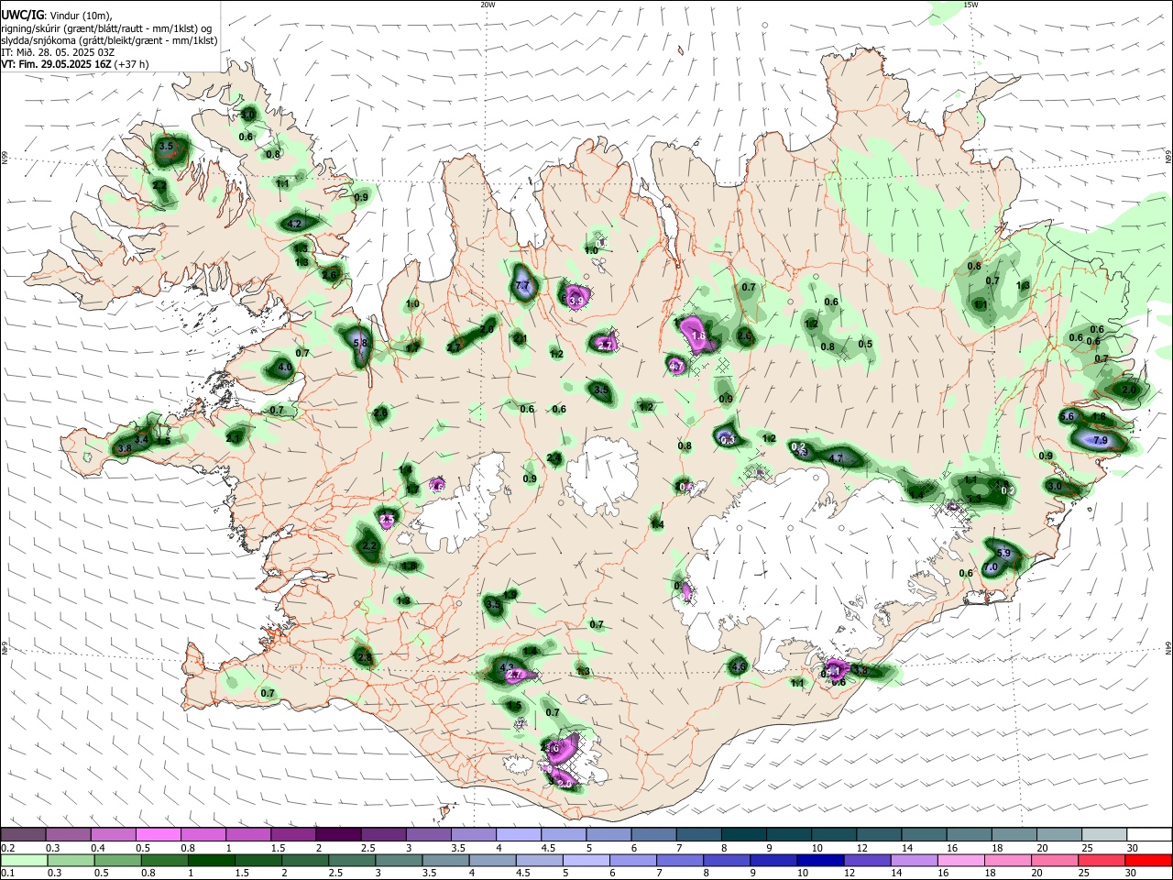Click the 4.2 precipitation value in the Westfjords
This screenshot has width=1173, height=880.
pyautogui.click(x=294, y=224)
